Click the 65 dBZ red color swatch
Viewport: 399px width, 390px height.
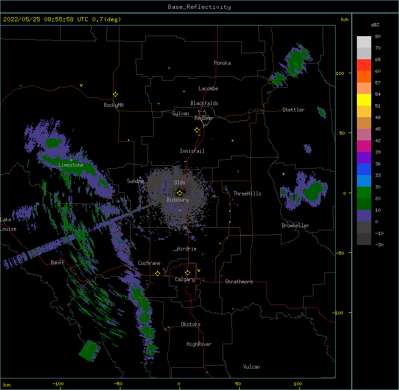tap(364, 65)
